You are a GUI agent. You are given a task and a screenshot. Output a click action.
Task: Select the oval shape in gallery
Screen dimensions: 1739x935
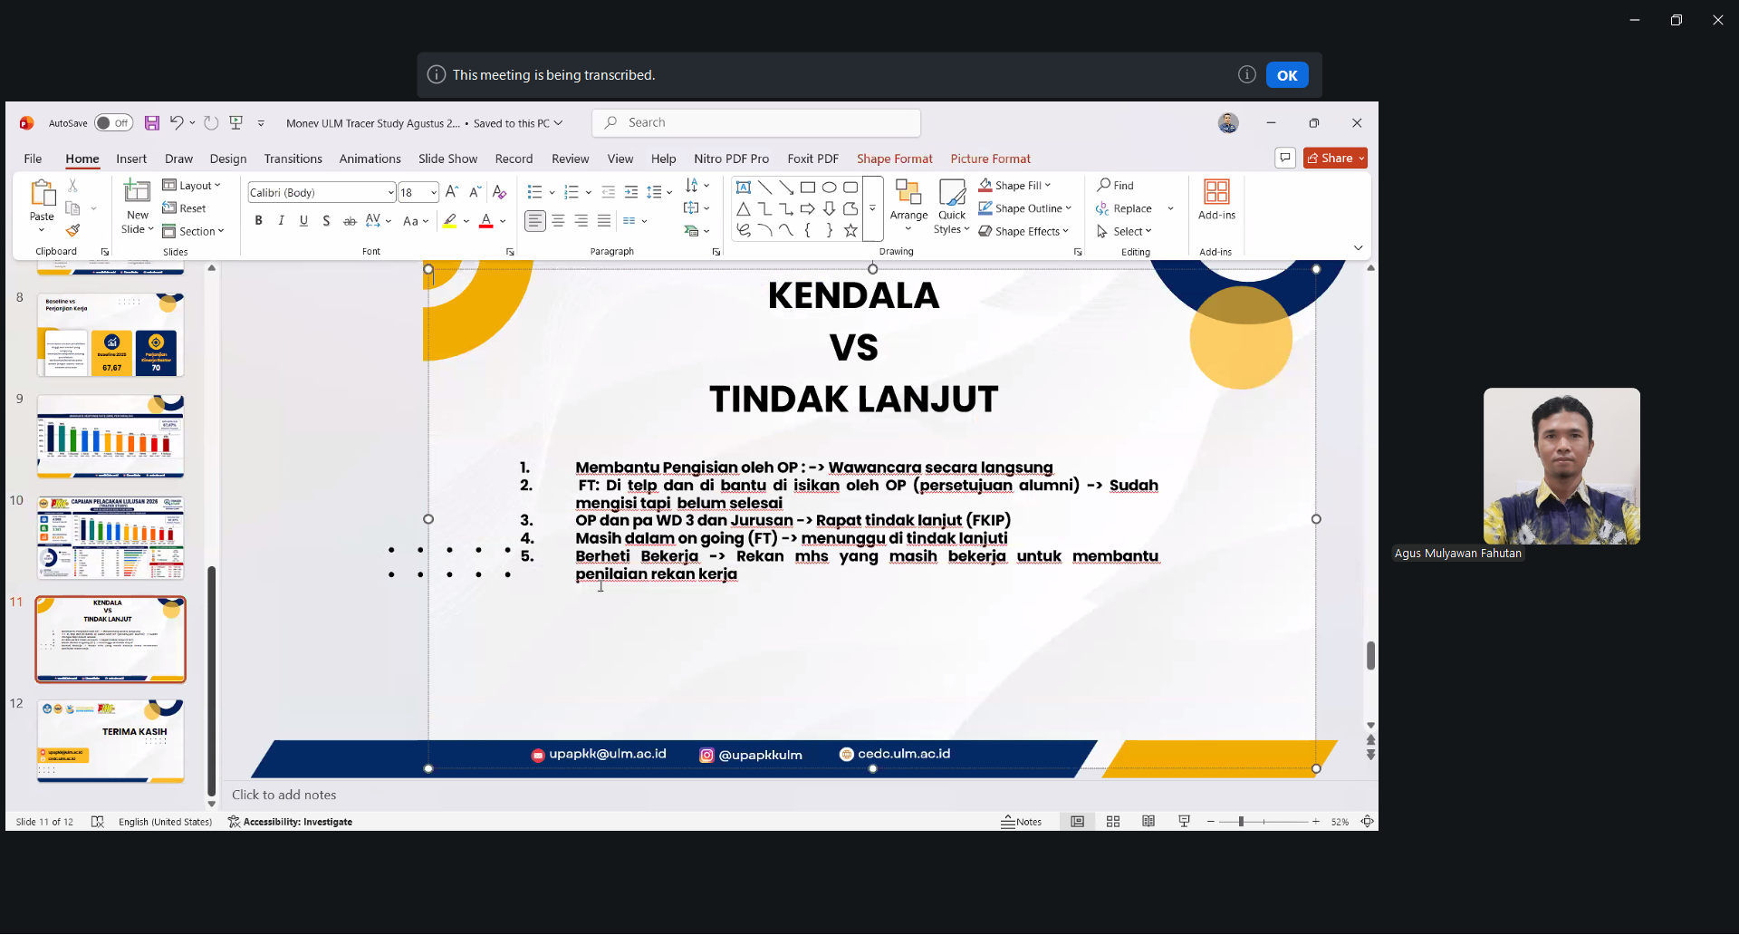point(829,188)
